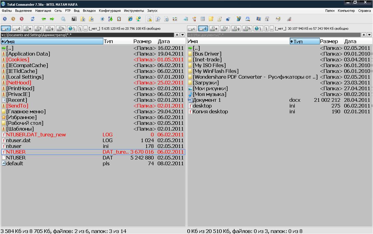Switch to thumbnails view icon
This screenshot has width=373, height=234.
(x=175, y=19)
